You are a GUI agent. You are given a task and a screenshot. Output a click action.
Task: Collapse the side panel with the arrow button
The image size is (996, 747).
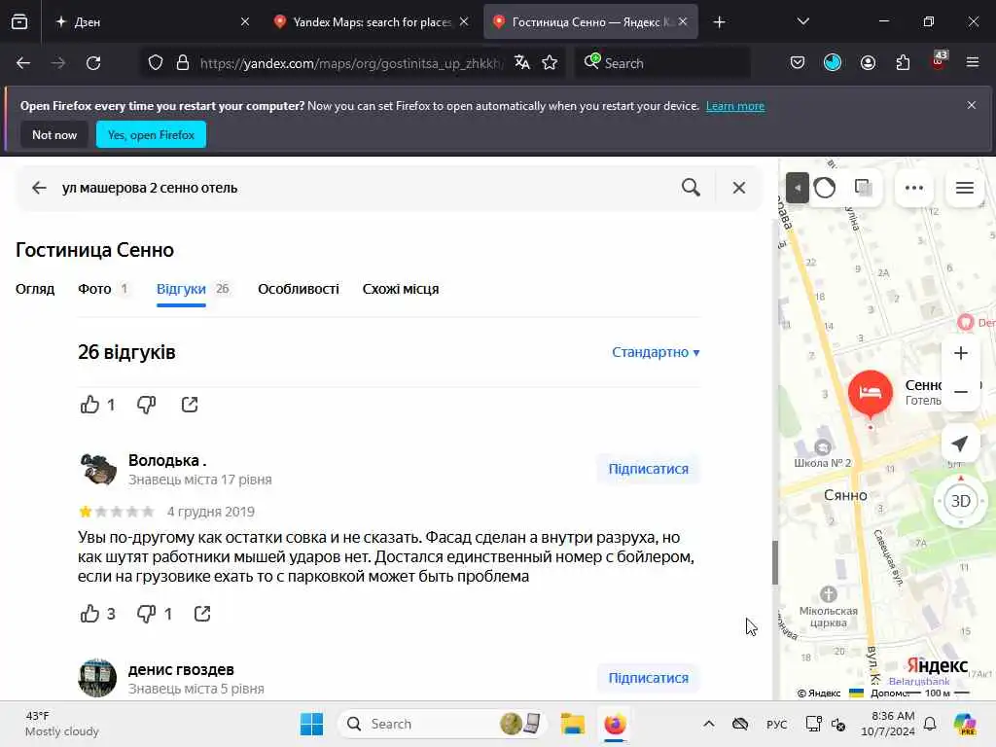click(x=798, y=188)
